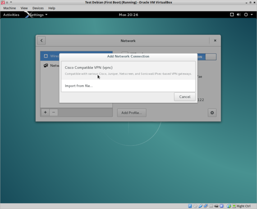Click the wired network icon in sidebar
The height and width of the screenshot is (209, 257).
[x=46, y=56]
